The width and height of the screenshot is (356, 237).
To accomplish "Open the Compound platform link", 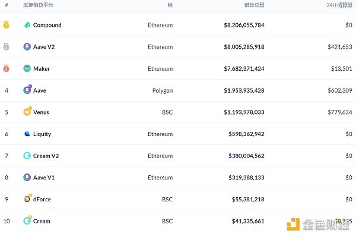I will click(x=47, y=25).
